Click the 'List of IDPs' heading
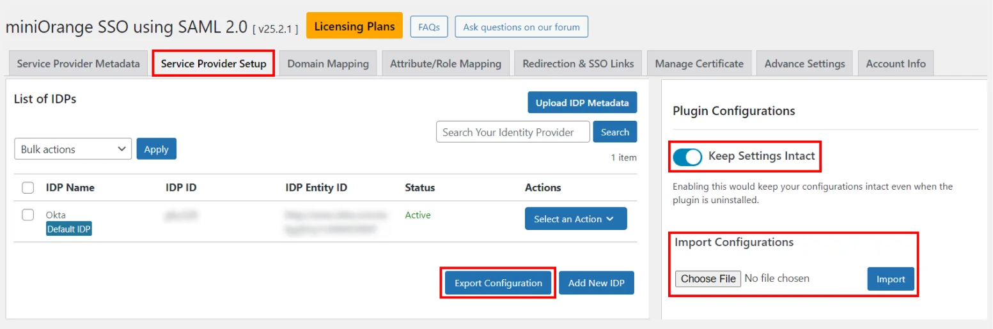Screen dimensions: 993x329 tap(45, 98)
